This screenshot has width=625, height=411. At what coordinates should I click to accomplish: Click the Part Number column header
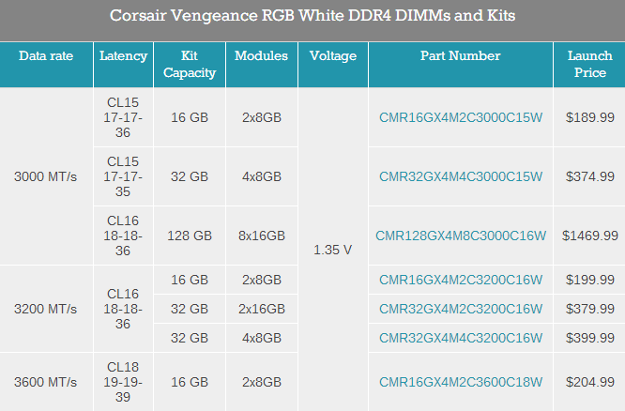coord(461,56)
